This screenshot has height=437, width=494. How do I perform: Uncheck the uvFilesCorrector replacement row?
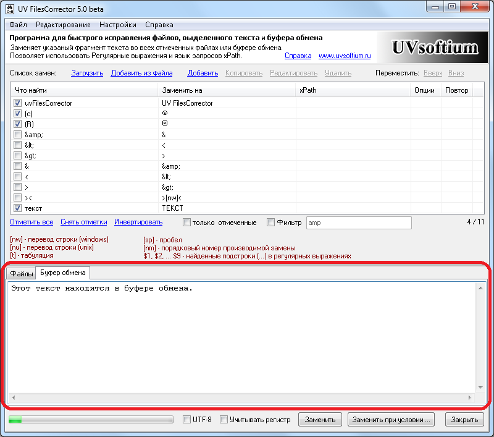coord(17,103)
